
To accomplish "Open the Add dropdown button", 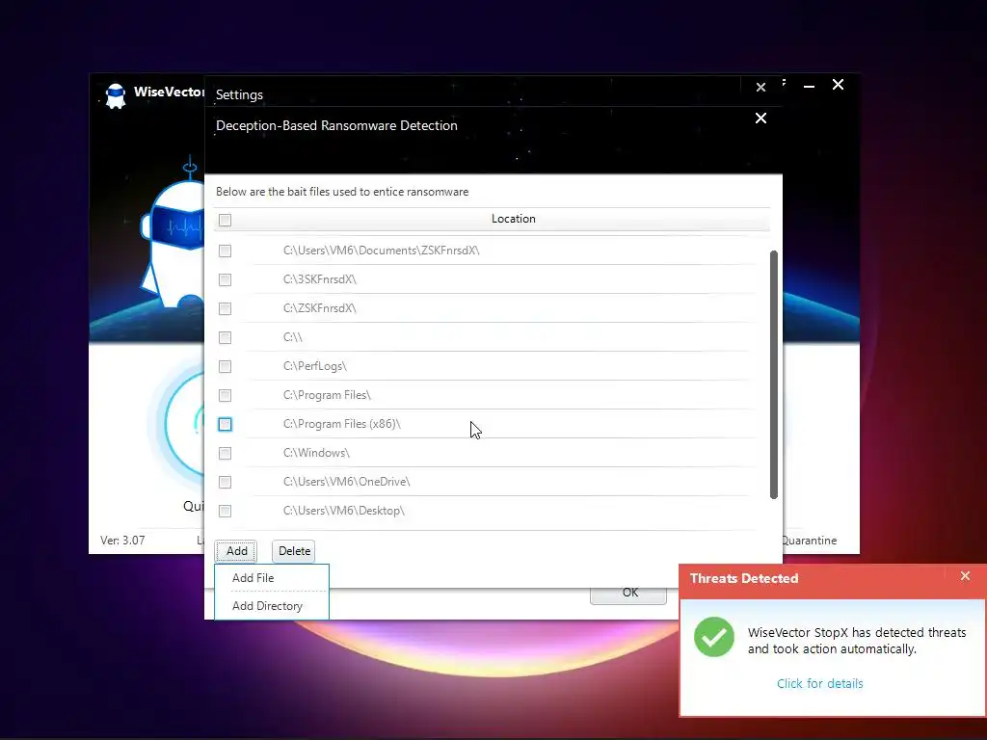I will [x=237, y=550].
